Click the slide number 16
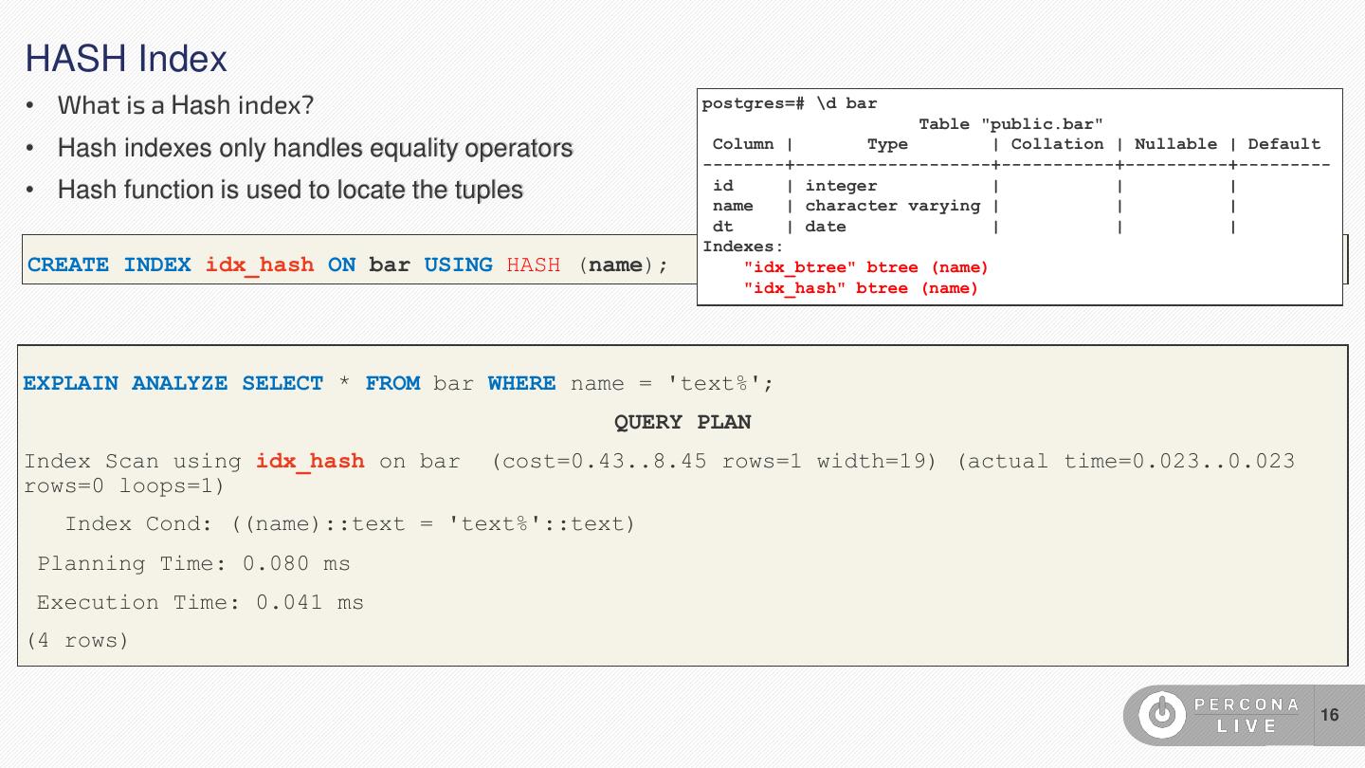Image resolution: width=1365 pixels, height=768 pixels. [1329, 715]
